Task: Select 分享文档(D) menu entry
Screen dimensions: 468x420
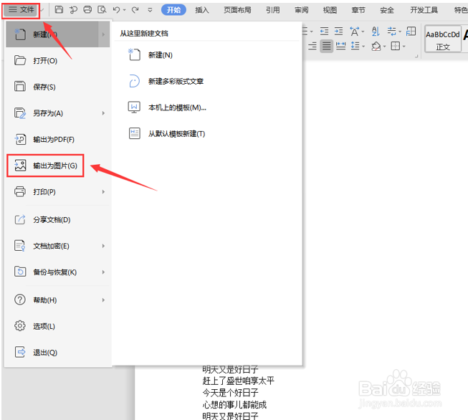Action: 58,220
